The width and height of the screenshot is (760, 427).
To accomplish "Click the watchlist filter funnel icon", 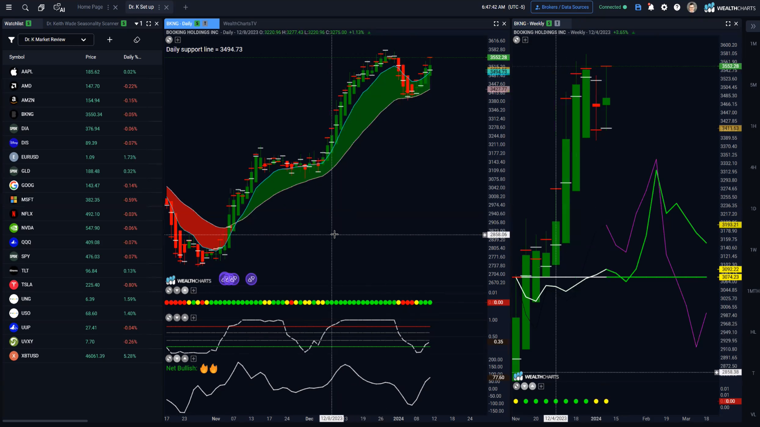I will pyautogui.click(x=11, y=40).
